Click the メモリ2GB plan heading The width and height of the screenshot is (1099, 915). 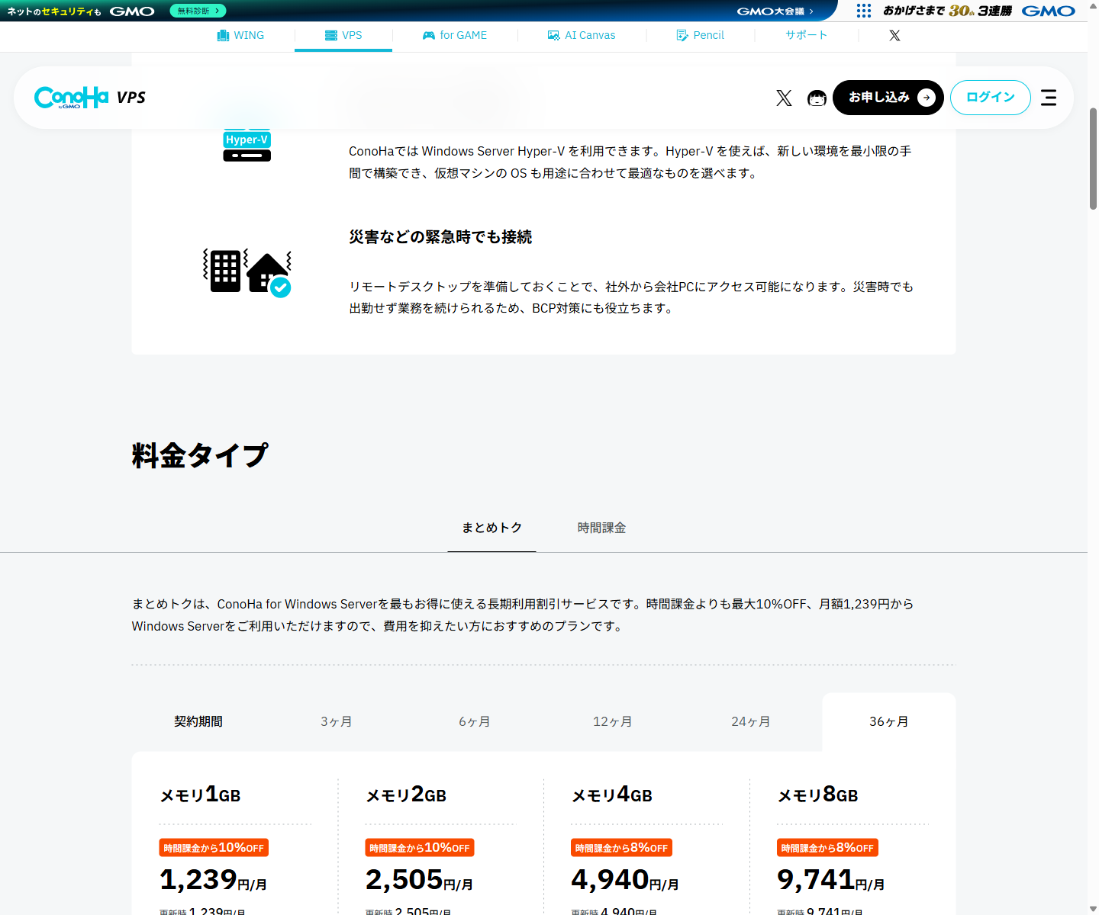pyautogui.click(x=406, y=795)
